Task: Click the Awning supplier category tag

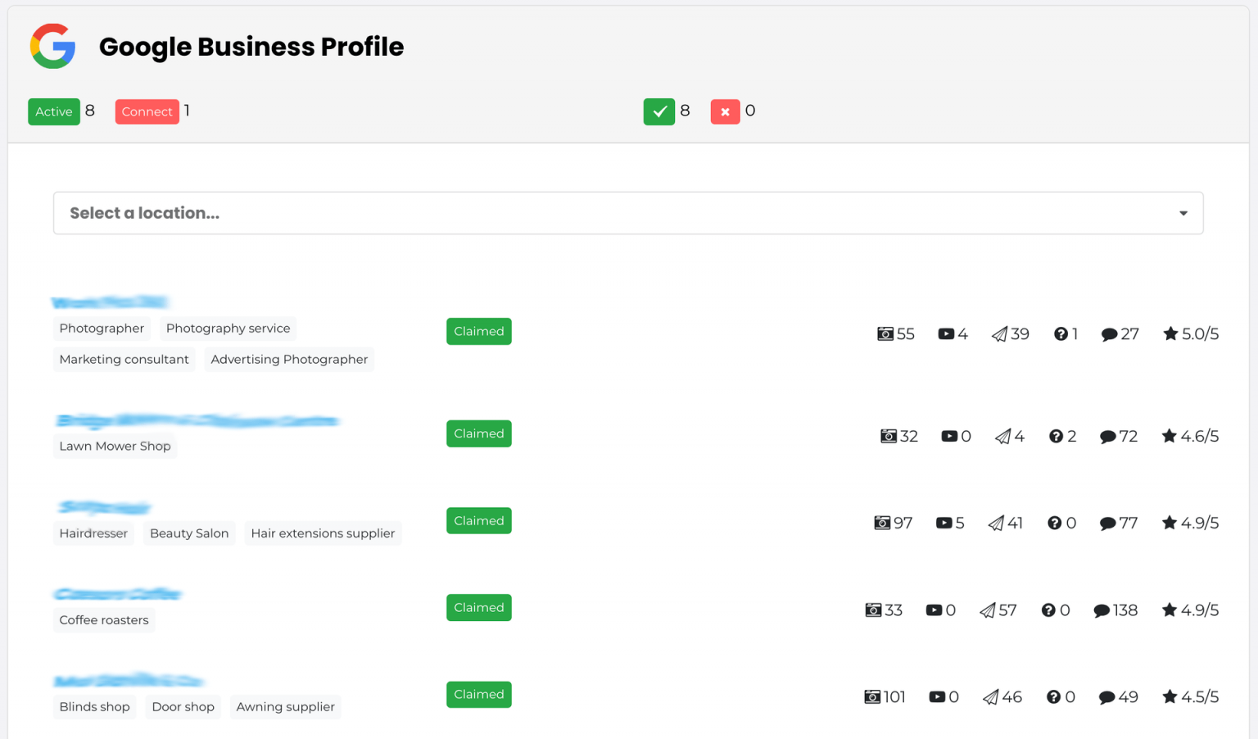Action: coord(285,706)
